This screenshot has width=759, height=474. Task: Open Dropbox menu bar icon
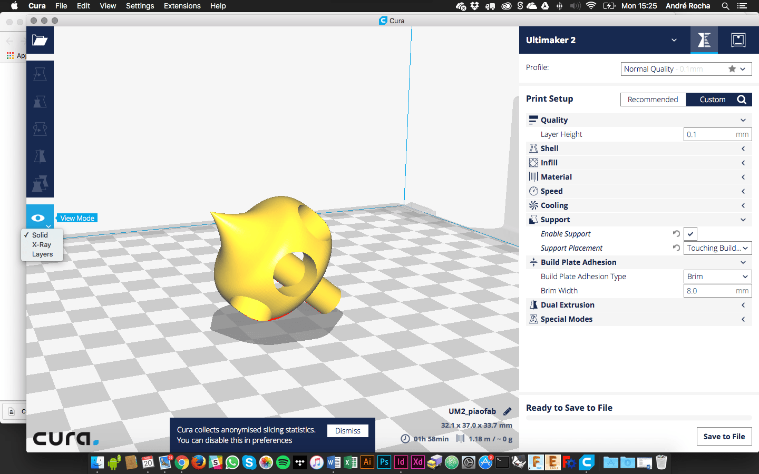(474, 6)
